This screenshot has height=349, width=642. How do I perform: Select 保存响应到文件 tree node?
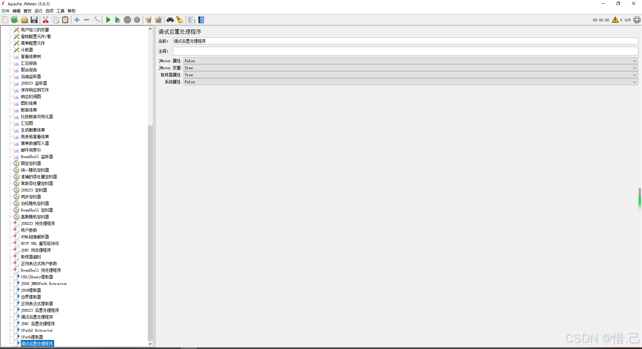click(x=35, y=90)
